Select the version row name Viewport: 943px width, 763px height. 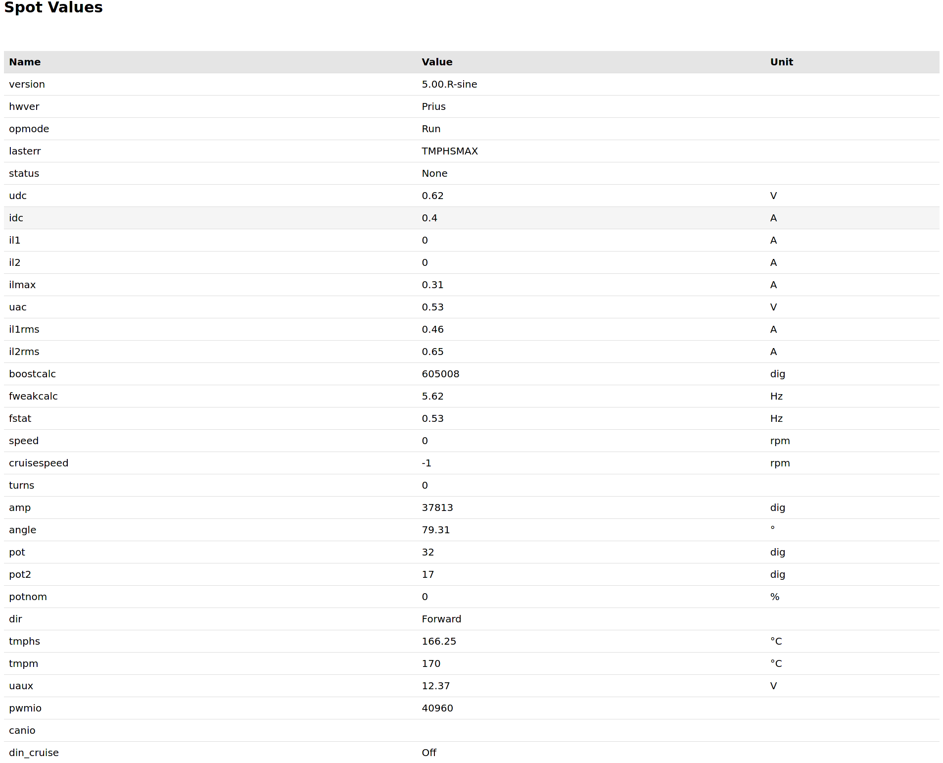pyautogui.click(x=27, y=84)
